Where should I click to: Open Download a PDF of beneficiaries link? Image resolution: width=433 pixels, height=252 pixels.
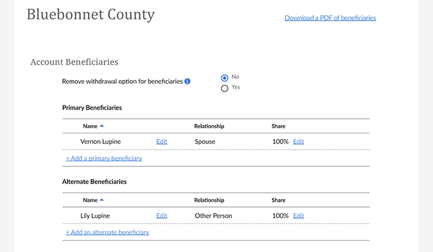(x=330, y=18)
